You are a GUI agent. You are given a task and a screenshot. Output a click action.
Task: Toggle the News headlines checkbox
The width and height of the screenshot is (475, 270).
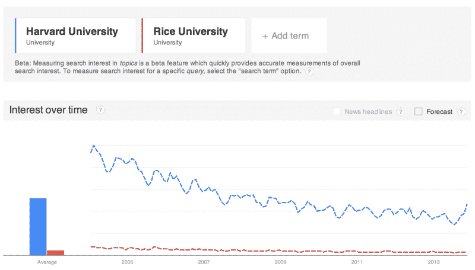pos(337,111)
